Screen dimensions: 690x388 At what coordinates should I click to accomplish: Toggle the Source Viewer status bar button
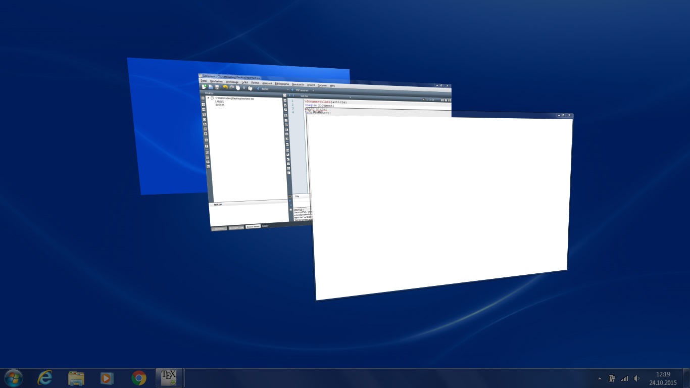(x=253, y=226)
